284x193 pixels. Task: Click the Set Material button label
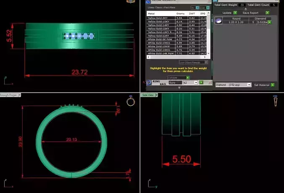point(262,85)
